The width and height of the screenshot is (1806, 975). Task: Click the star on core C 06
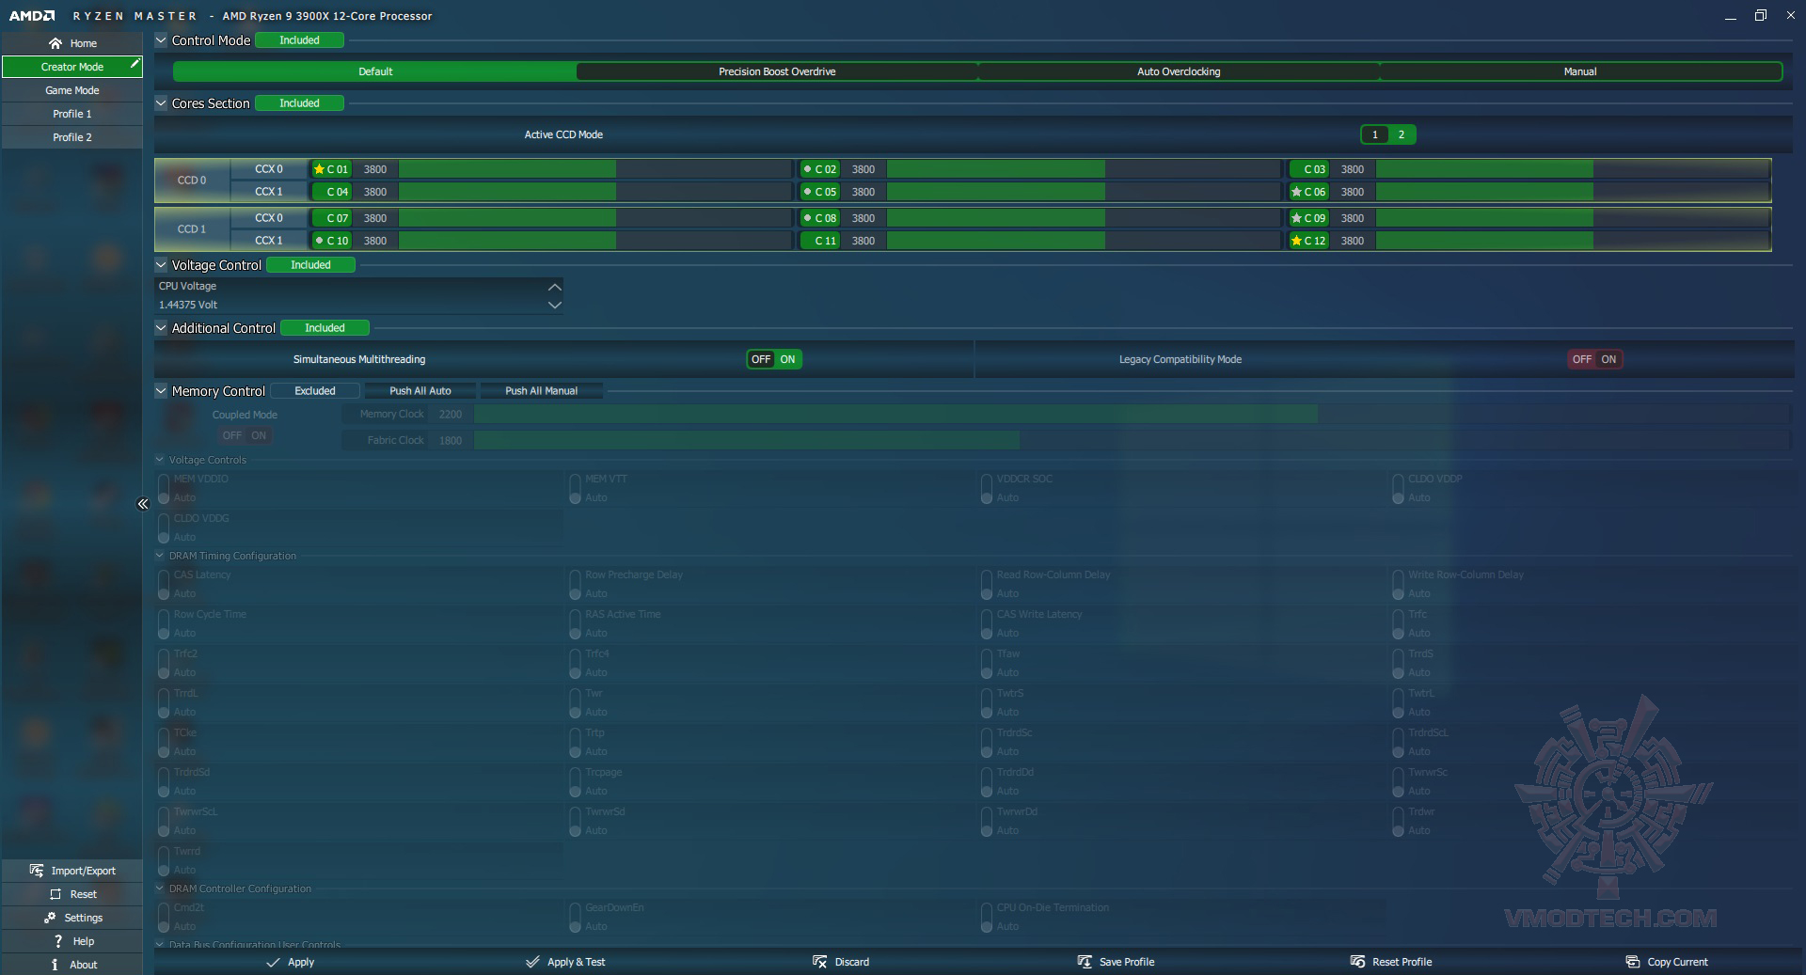(1296, 192)
